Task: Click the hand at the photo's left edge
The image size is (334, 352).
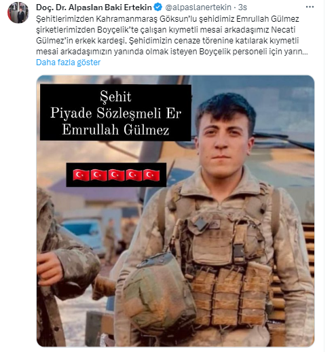Action: 50,268
